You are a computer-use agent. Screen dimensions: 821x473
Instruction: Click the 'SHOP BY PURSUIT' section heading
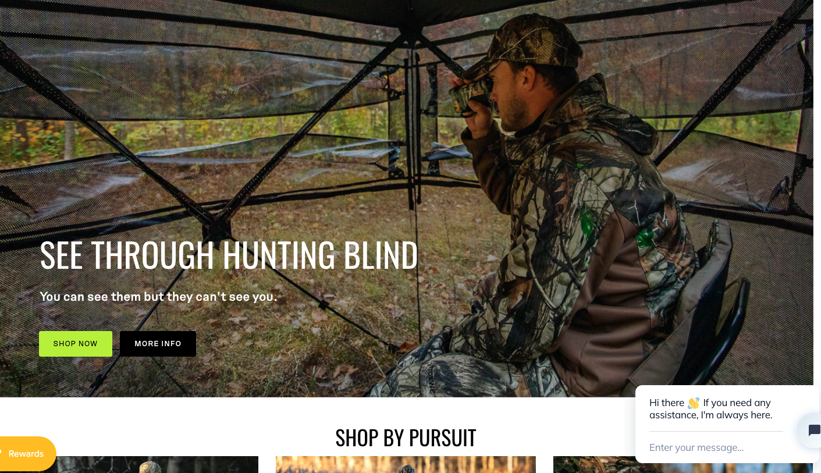[406, 438]
